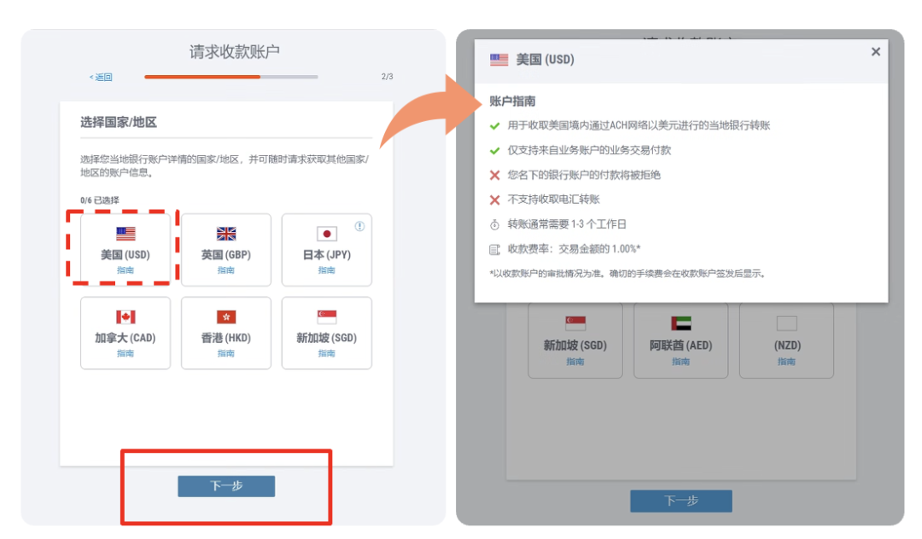Open the 指南 link under 香港 (HKD)
This screenshot has width=922, height=539.
[x=225, y=353]
